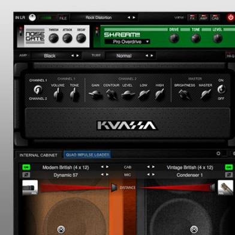The image size is (235, 235).
Task: Invert phase on Condenser 1 mic
Action: click(x=229, y=175)
